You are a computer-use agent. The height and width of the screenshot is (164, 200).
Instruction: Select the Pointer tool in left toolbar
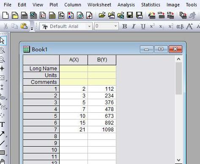coord(3,41)
